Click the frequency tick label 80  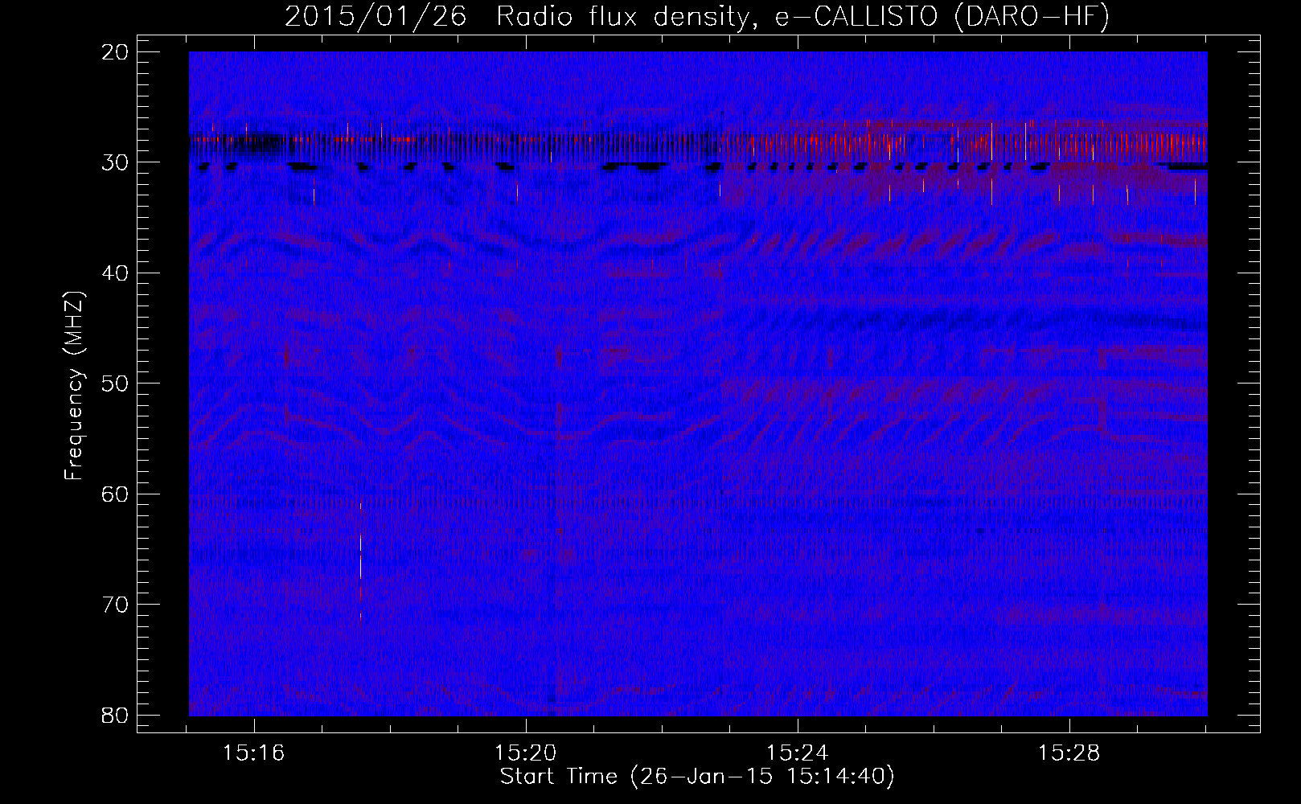tap(116, 715)
